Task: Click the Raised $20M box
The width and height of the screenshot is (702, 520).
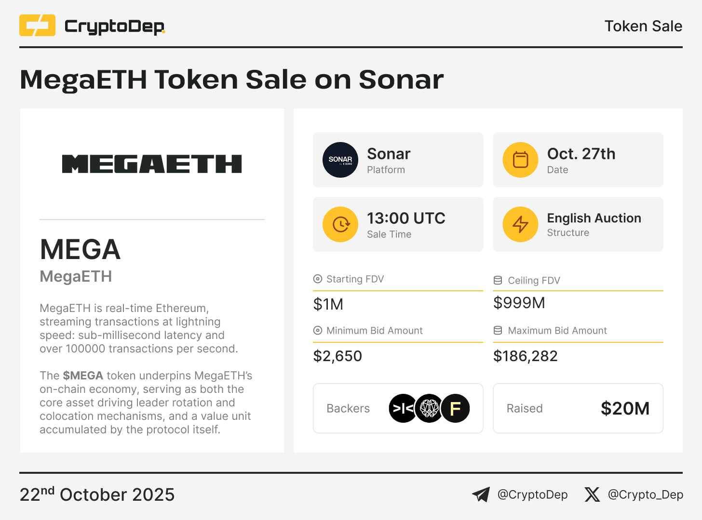Action: coord(578,408)
